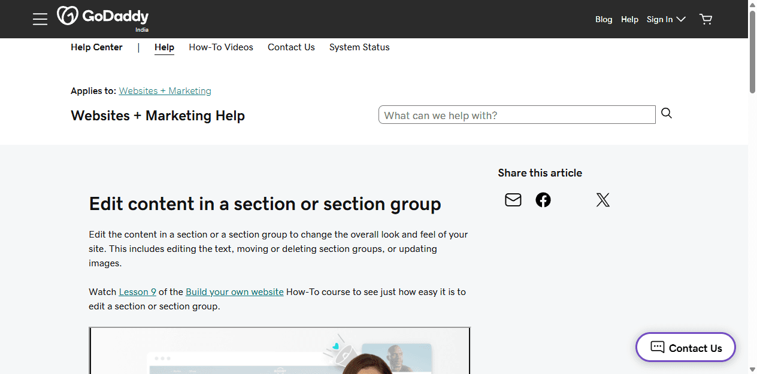
Task: Share article on X
Action: pyautogui.click(x=603, y=200)
